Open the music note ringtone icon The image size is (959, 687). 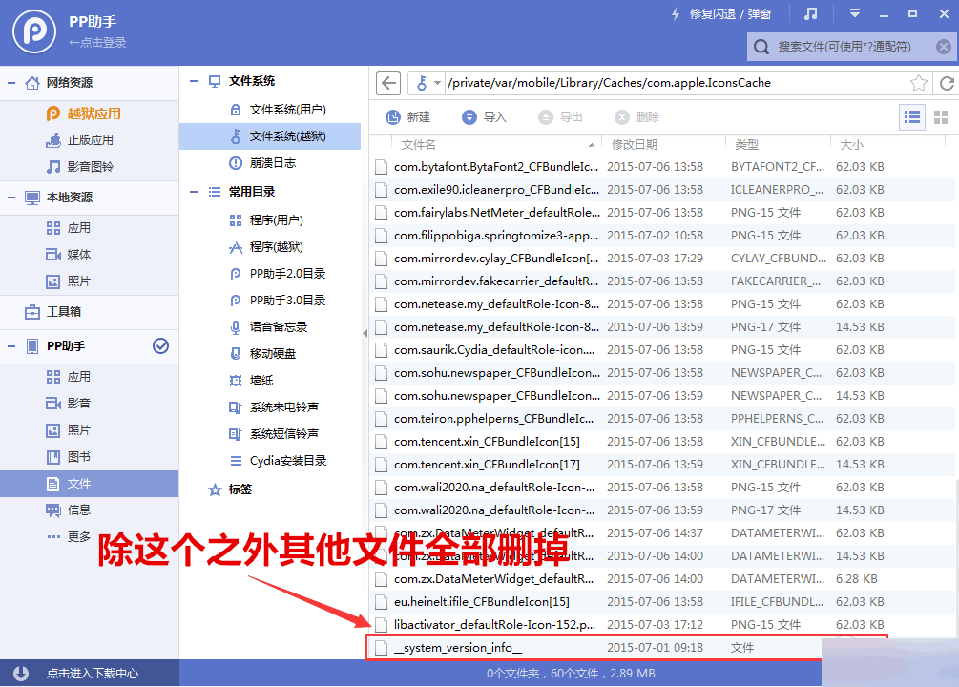click(x=810, y=13)
